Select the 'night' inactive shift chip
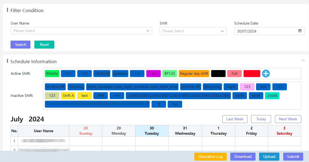 tap(231, 87)
